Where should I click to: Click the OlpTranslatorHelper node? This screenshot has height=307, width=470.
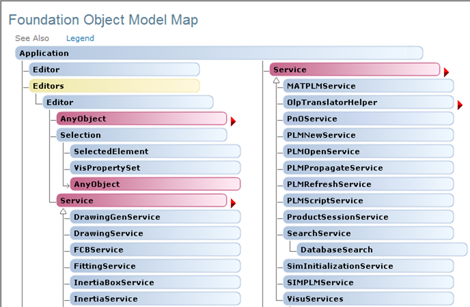pyautogui.click(x=368, y=102)
